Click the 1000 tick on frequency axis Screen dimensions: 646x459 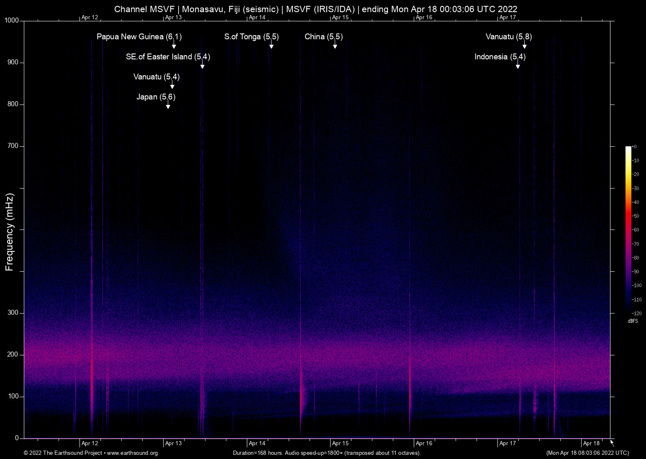pos(11,20)
